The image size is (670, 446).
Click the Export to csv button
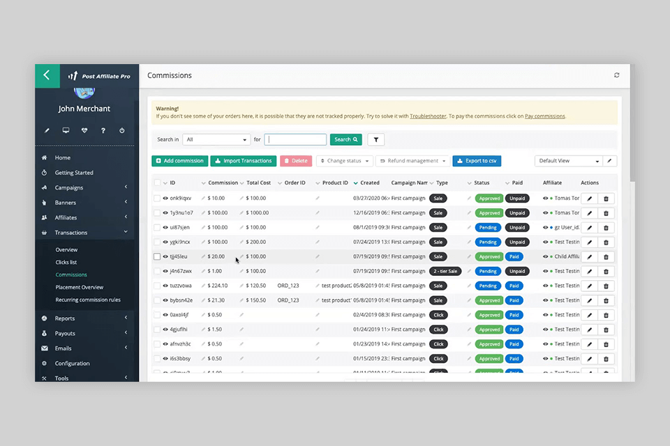[477, 161]
